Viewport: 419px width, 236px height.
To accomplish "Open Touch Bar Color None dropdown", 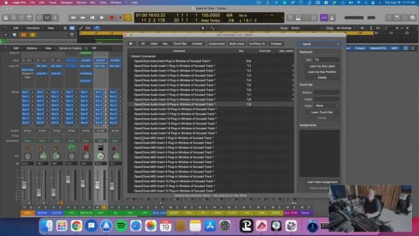I will tap(327, 106).
